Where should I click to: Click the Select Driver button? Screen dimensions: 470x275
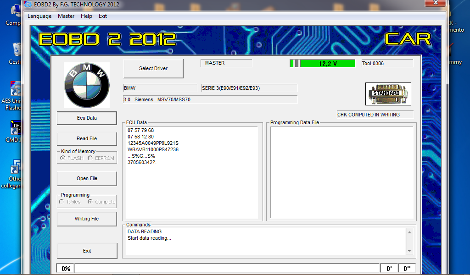point(153,69)
